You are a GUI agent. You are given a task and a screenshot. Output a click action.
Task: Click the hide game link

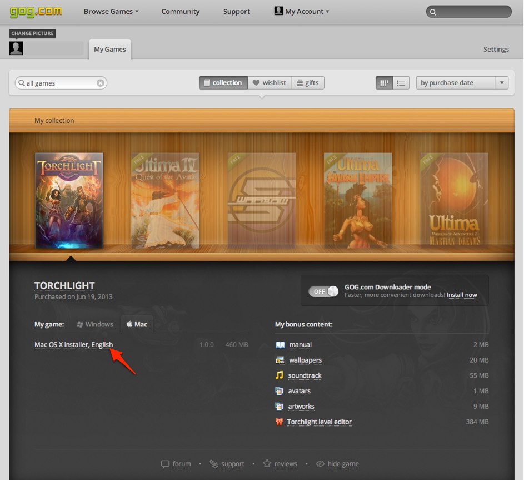[x=343, y=464]
